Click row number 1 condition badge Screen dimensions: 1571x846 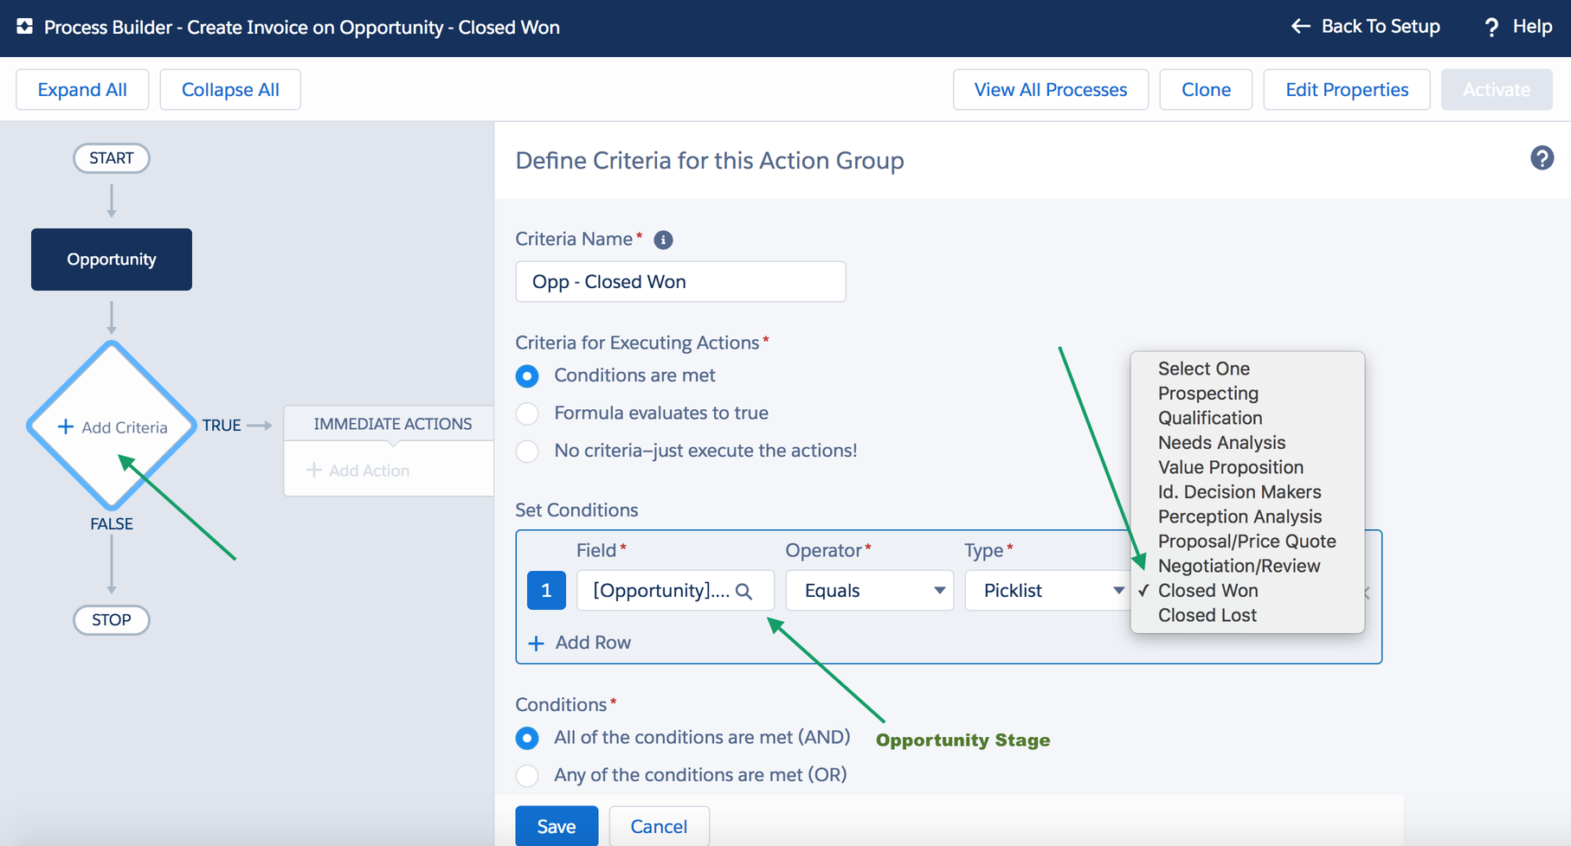(x=546, y=591)
